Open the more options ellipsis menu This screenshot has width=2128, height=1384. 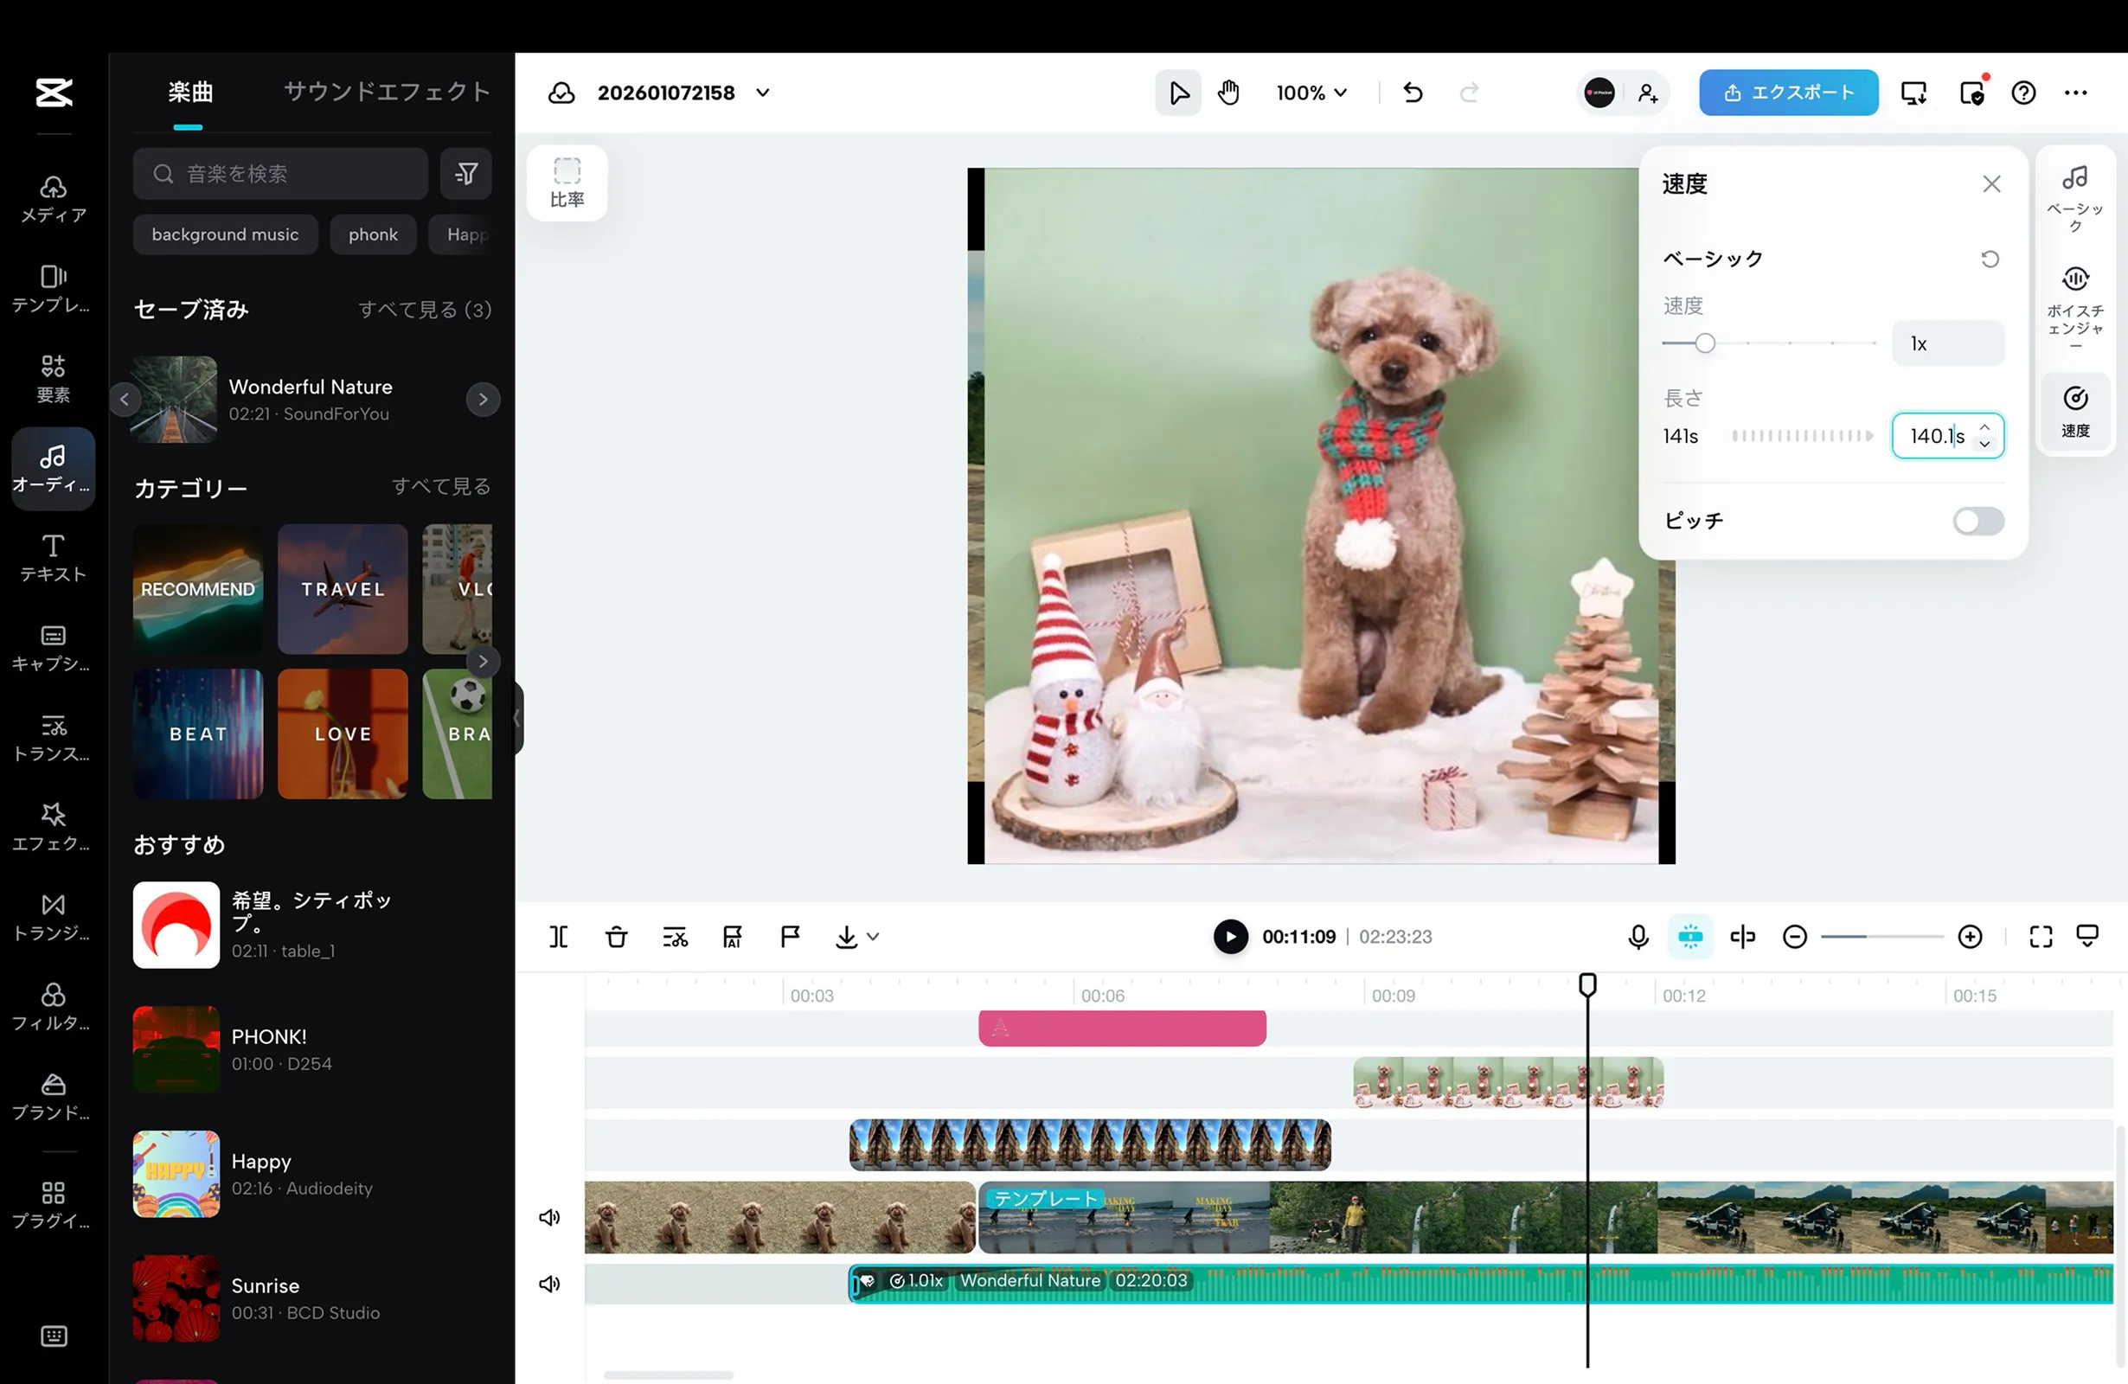tap(2076, 92)
